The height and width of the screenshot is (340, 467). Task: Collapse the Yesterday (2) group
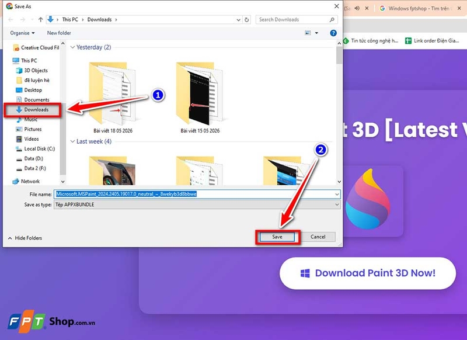(72, 47)
